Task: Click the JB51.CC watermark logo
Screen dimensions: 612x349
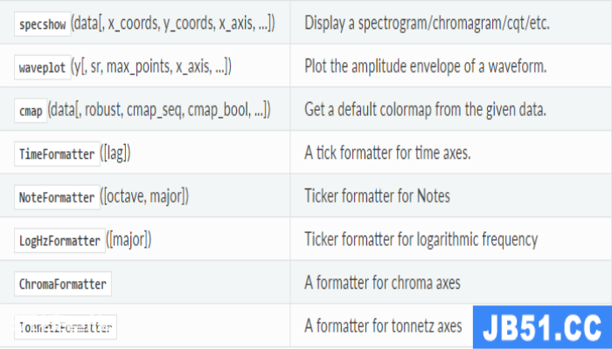Action: [x=542, y=327]
